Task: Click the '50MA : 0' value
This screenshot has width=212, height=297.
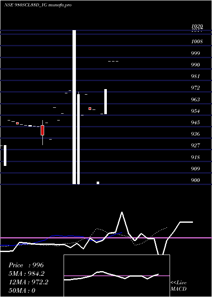Action: tap(22, 290)
